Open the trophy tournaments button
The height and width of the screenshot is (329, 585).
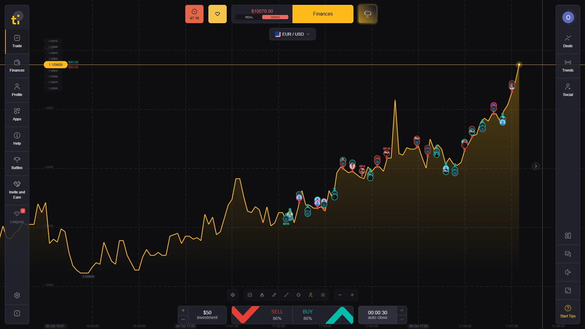[367, 14]
